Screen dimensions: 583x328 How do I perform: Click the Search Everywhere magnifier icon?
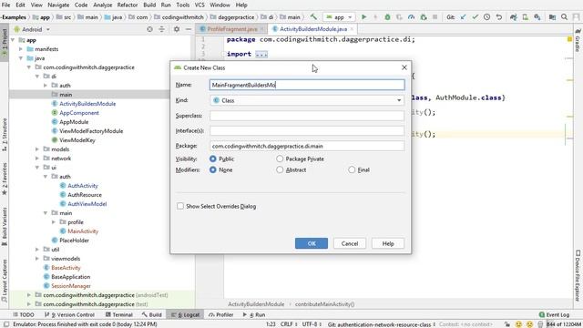[565, 17]
